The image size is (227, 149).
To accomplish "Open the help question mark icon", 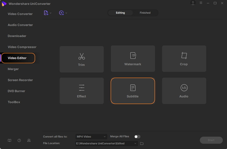I will click(x=19, y=140).
